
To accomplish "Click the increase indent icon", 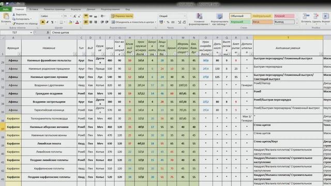I will tap(107, 22).
